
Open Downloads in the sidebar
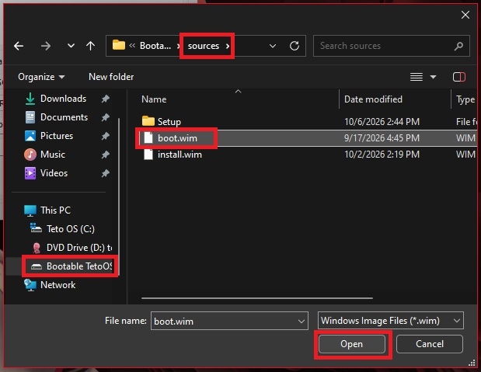pos(63,99)
